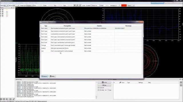Select the Isolation calibration row
The height and width of the screenshot is (102, 183).
[91, 48]
